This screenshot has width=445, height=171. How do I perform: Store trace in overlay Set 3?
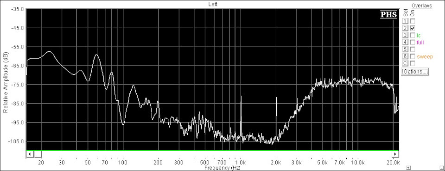pos(405,35)
